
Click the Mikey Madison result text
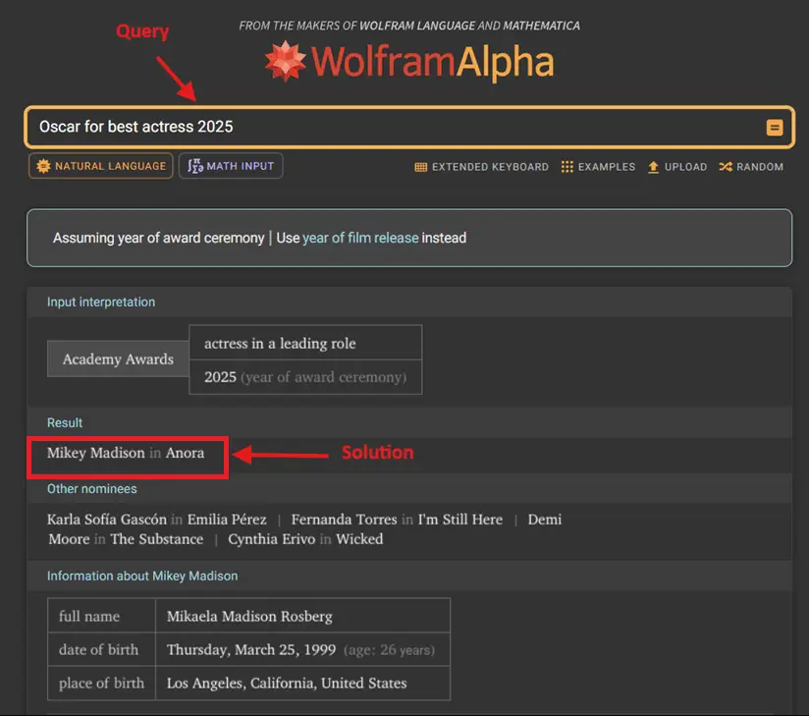point(96,453)
